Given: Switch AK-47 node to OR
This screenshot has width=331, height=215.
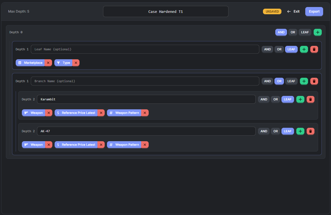Looking at the screenshot, I should pos(276,131).
